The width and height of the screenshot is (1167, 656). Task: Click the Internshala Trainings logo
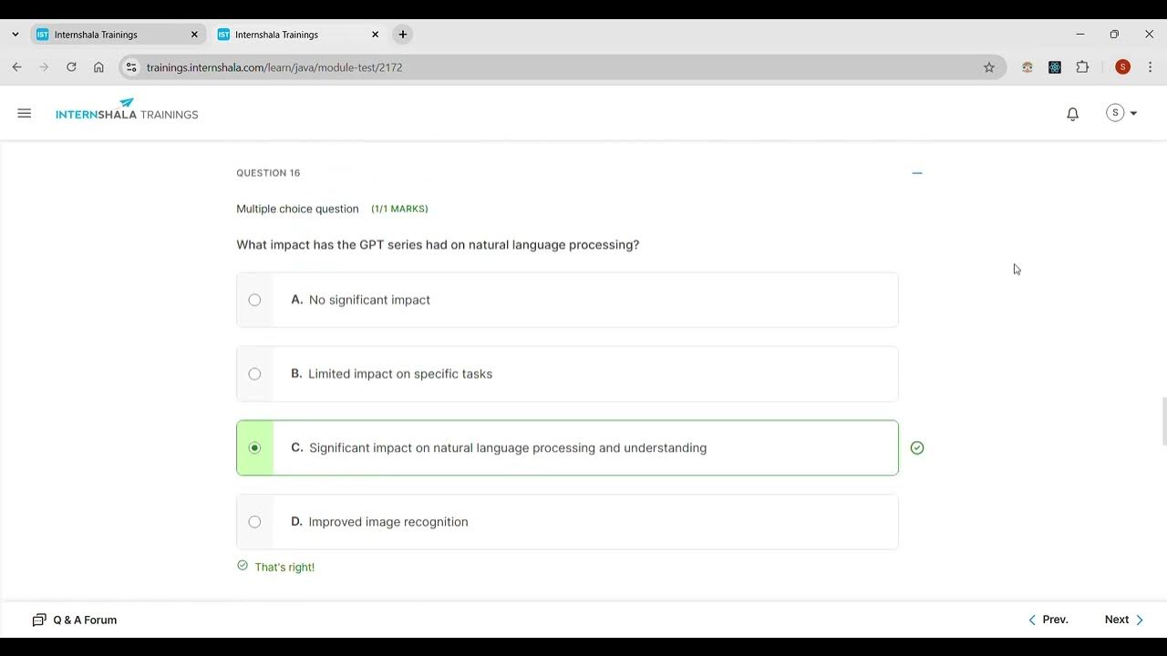click(x=127, y=110)
